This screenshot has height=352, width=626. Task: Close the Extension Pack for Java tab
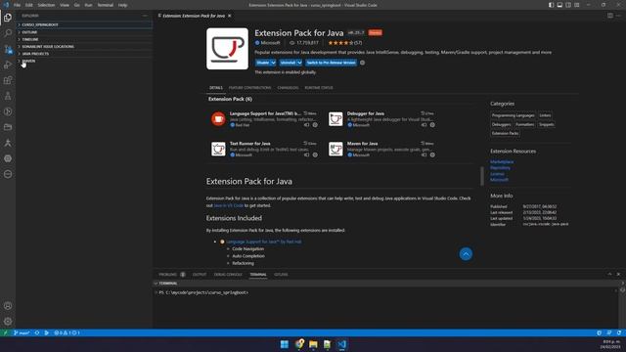coord(230,16)
